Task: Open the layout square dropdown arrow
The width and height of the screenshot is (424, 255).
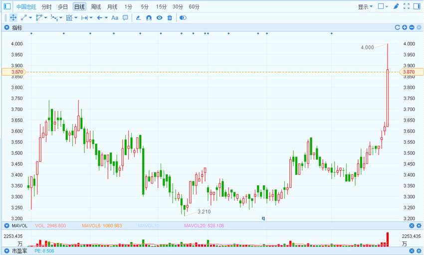Action: (387, 6)
